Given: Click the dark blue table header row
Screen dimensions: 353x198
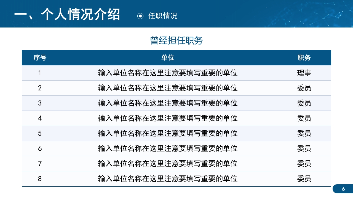Looking at the screenshot, I should point(176,58).
